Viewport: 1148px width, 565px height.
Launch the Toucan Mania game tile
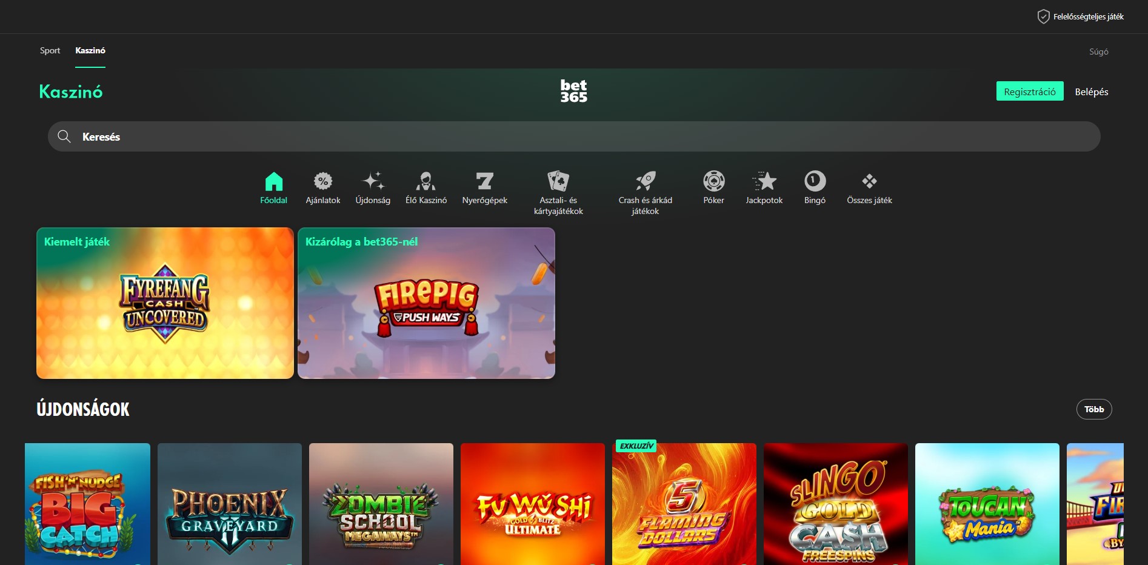tap(987, 504)
